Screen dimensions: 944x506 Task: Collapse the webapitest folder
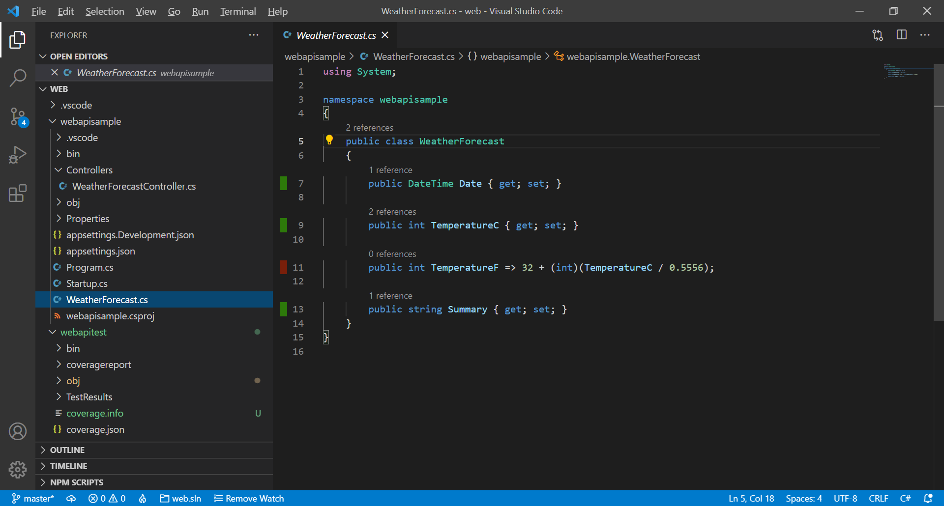[154, 332]
